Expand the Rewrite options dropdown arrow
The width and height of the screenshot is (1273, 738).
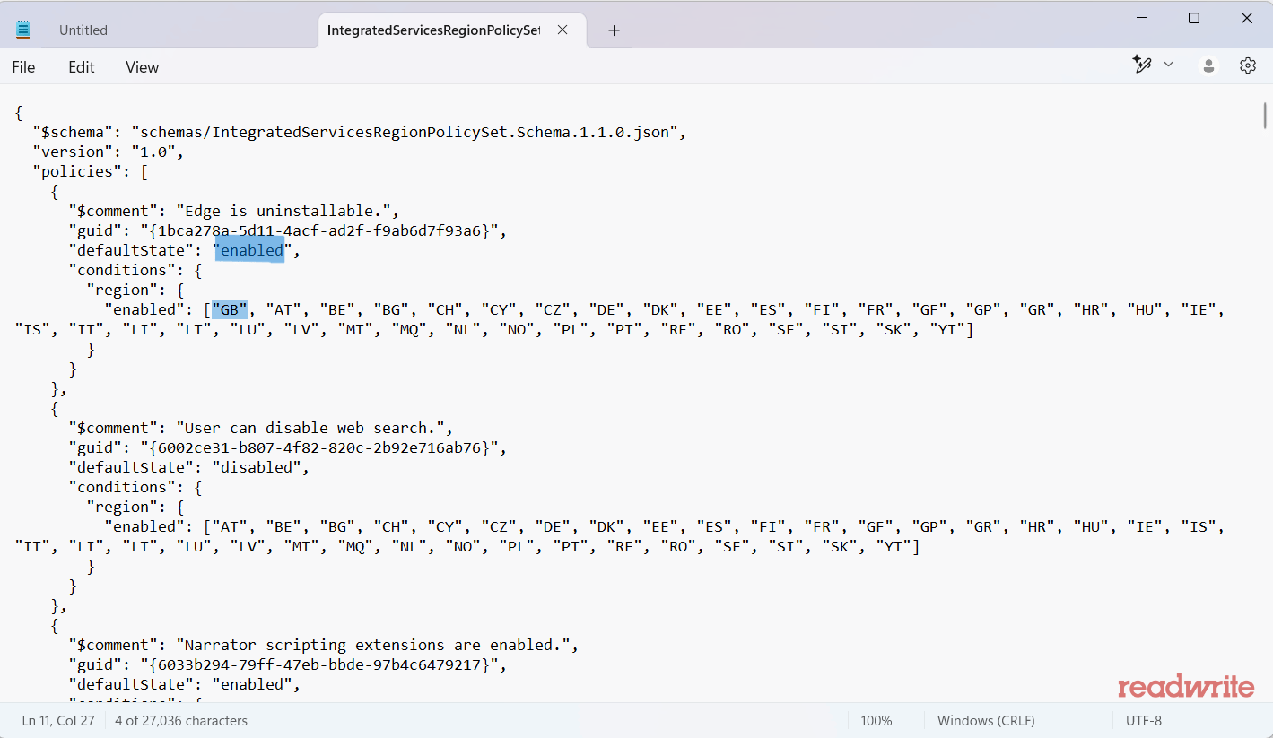tap(1168, 65)
